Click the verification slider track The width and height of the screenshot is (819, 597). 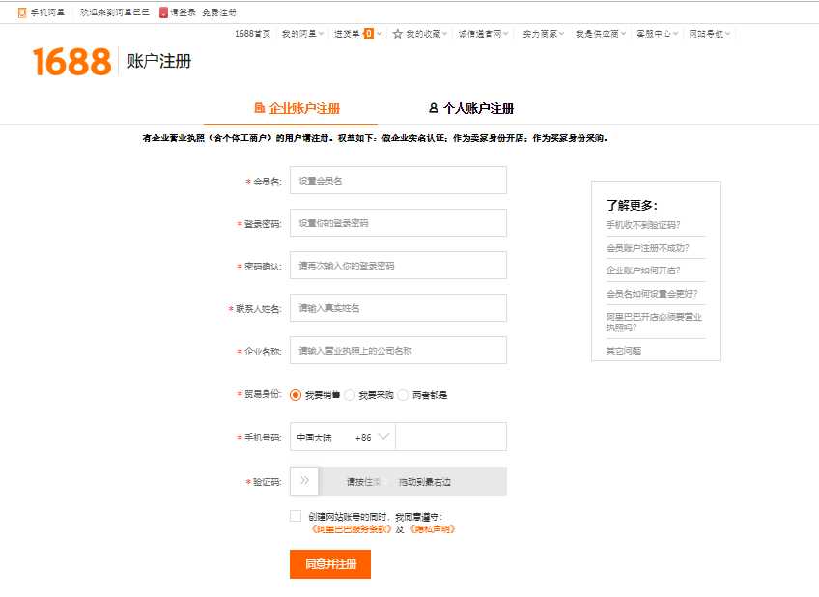398,481
